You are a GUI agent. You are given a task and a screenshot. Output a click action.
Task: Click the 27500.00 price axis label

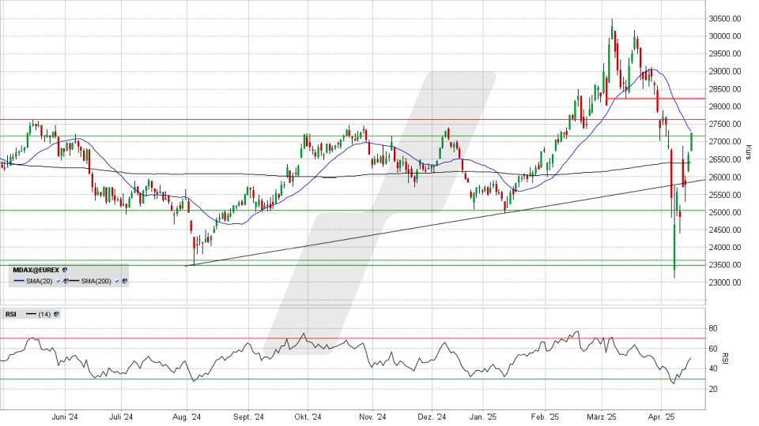tap(724, 124)
